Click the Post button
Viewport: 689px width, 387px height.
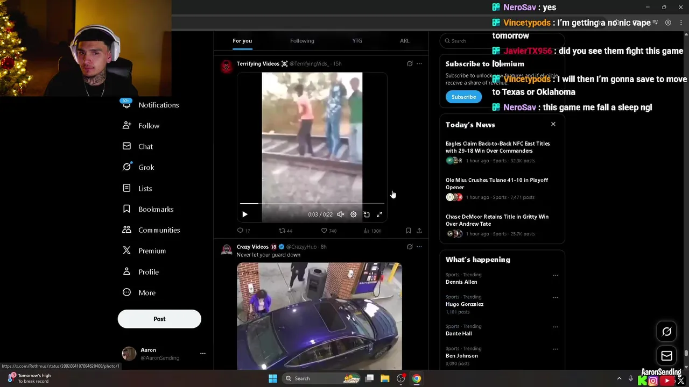159,319
